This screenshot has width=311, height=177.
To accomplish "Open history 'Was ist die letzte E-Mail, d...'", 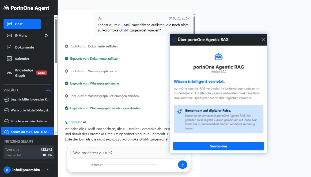I will coord(27,110).
